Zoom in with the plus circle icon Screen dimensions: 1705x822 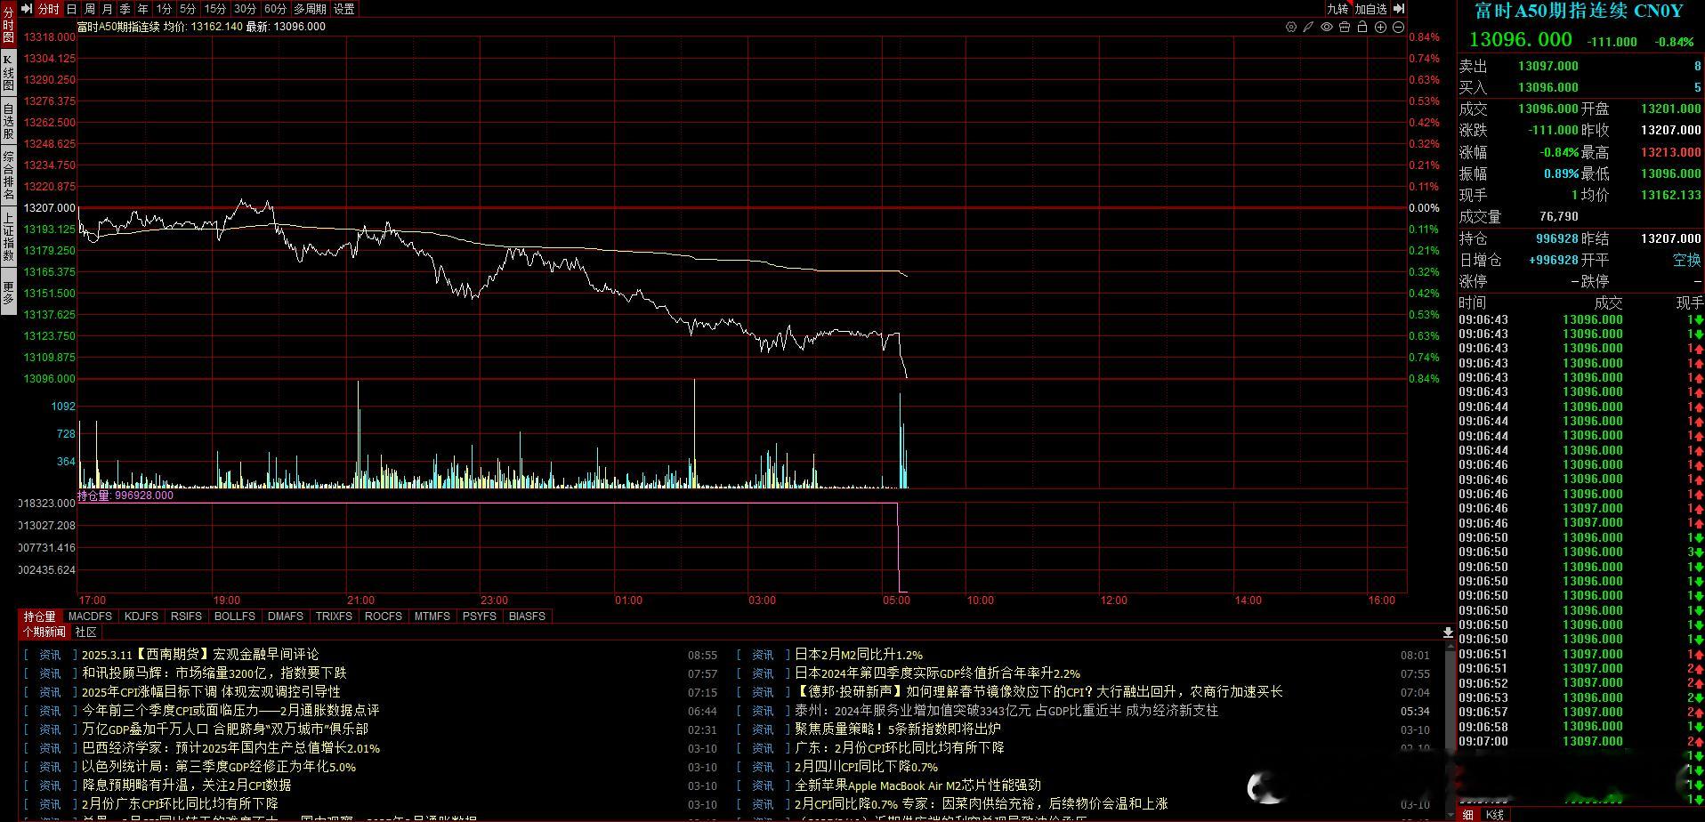1380,27
